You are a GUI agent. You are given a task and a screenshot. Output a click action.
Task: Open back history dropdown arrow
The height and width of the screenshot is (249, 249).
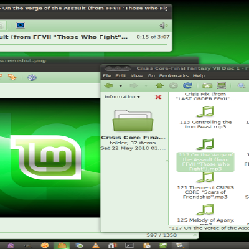[121, 86]
